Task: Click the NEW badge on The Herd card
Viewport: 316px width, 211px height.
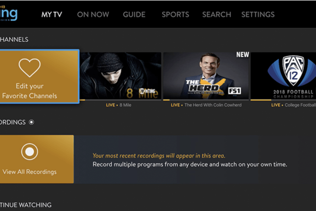Action: click(243, 54)
